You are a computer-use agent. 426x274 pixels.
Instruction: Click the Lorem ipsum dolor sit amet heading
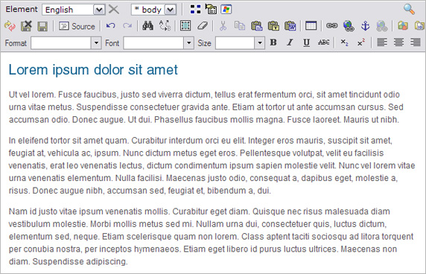pos(93,70)
